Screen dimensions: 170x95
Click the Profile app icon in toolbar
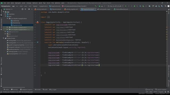click(x=140, y=6)
